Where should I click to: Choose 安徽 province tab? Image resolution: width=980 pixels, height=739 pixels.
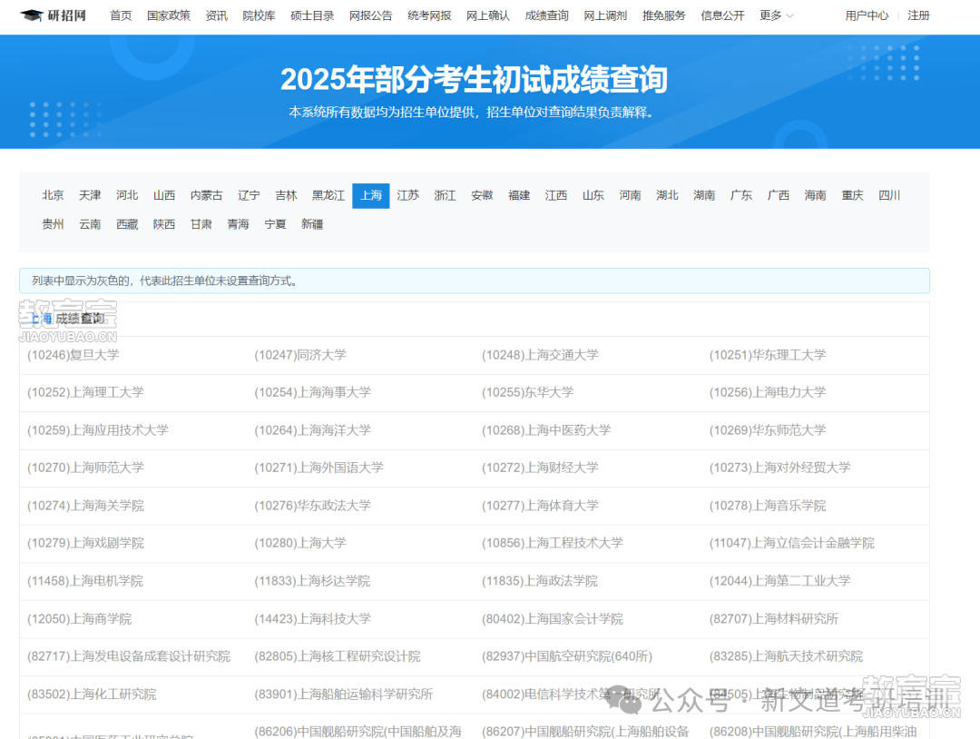482,195
